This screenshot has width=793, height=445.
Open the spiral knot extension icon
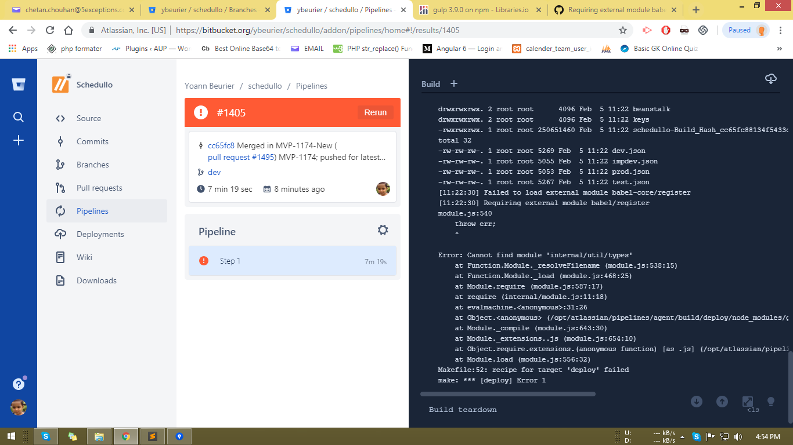click(x=702, y=30)
